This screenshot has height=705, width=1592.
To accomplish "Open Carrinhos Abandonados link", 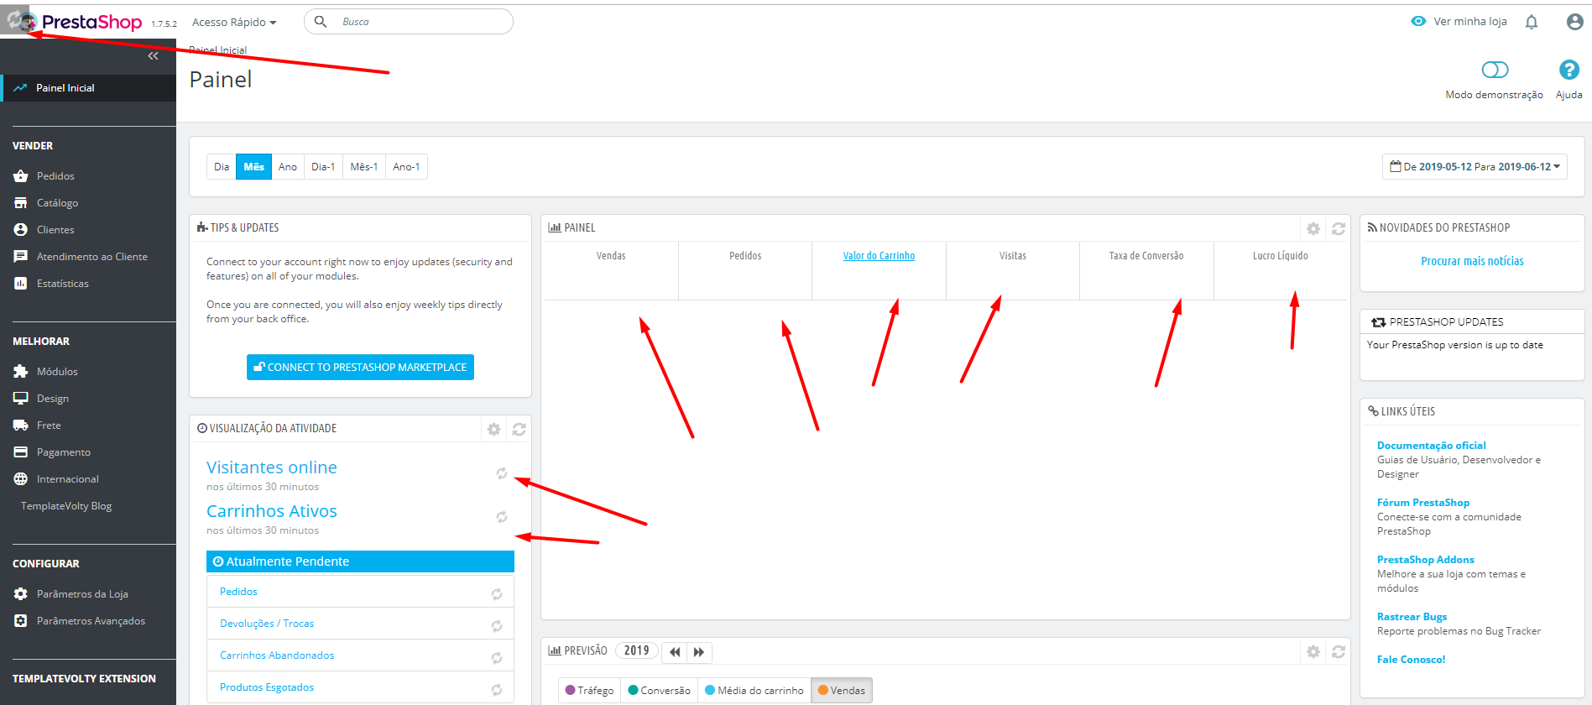I will click(277, 655).
